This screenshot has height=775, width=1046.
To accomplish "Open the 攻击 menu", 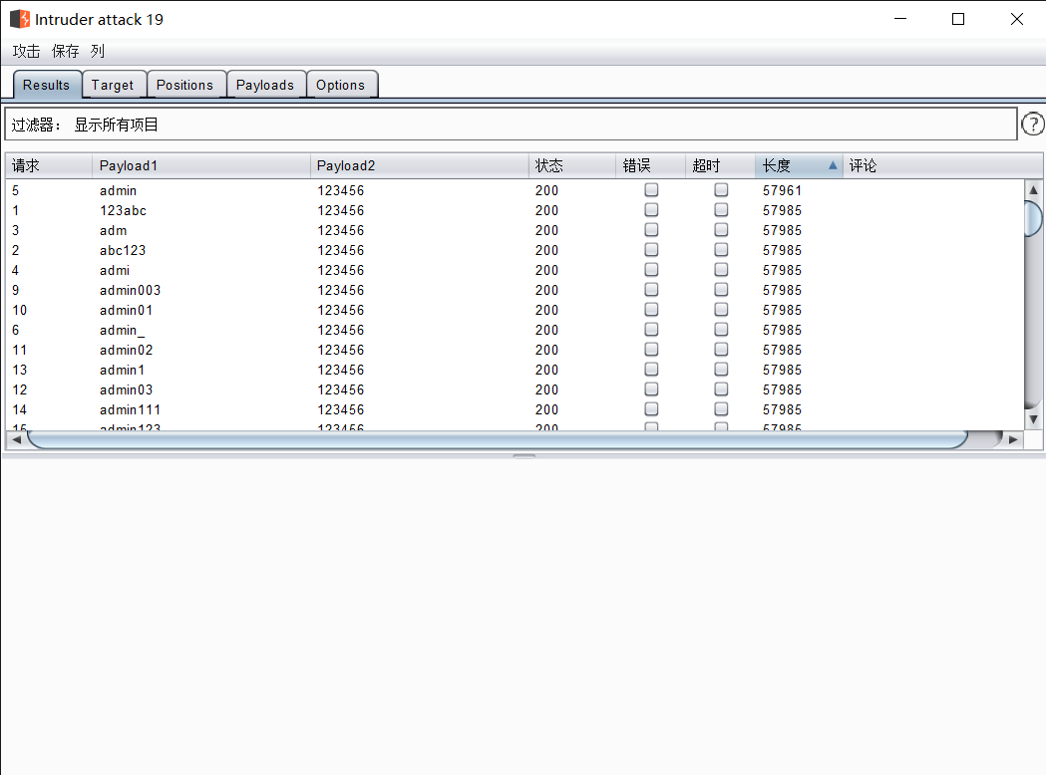I will click(26, 52).
